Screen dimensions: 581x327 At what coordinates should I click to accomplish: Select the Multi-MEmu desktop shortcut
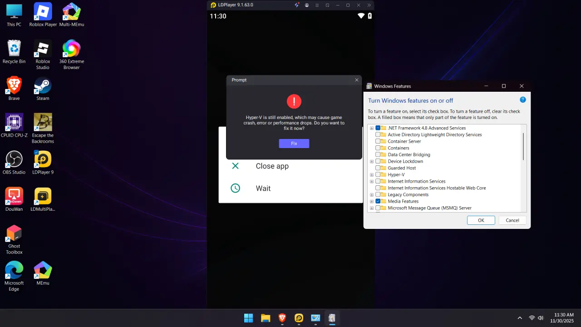pos(72,15)
